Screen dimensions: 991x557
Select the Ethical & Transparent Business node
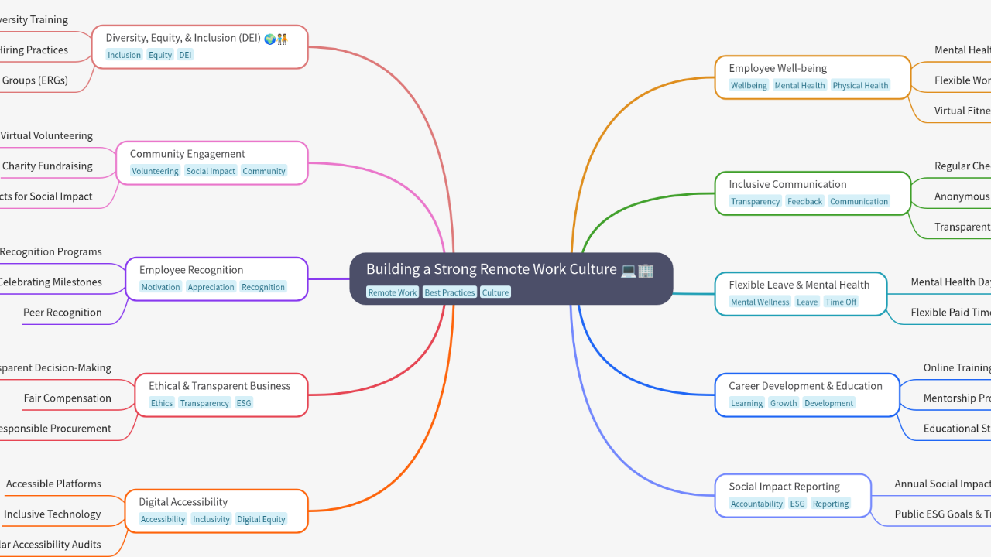(x=221, y=395)
